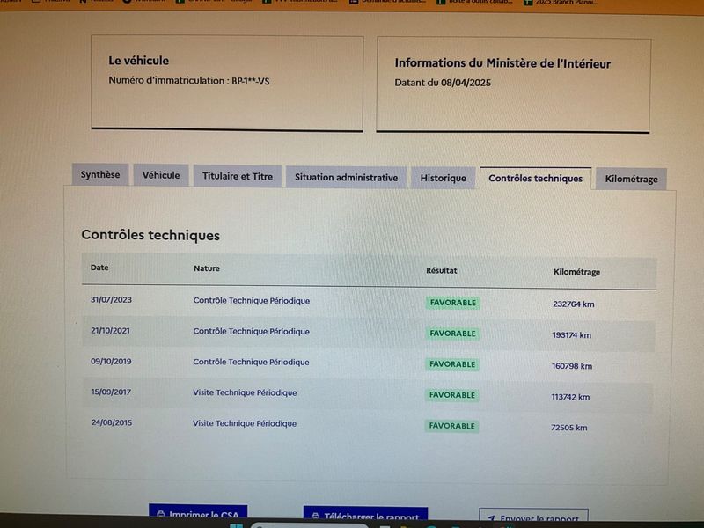Select the date 24/08/2015
The width and height of the screenshot is (704, 528).
[112, 422]
